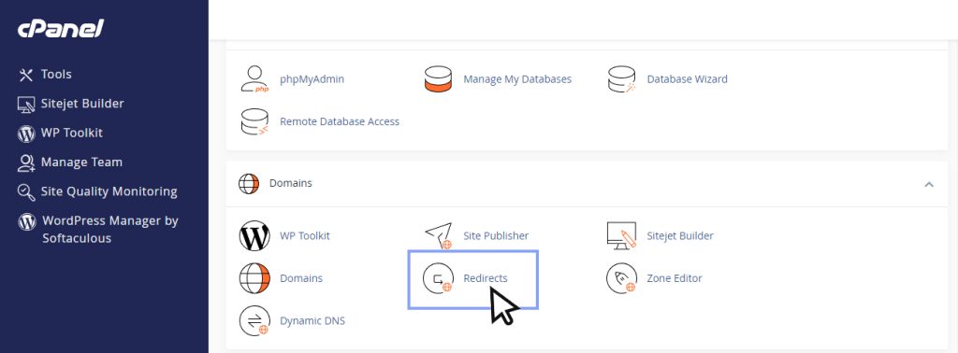The image size is (958, 353).
Task: Click the Dynamic DNS arrows icon
Action: coord(254,320)
